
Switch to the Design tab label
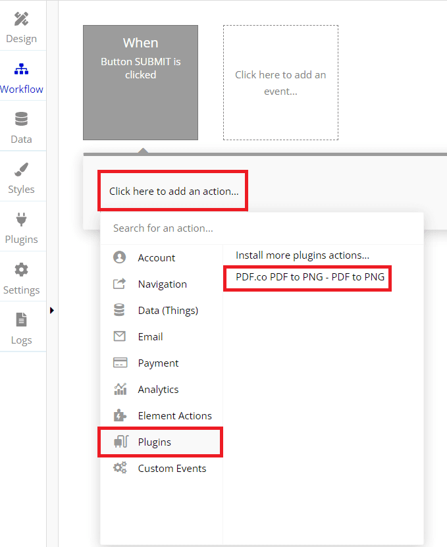pyautogui.click(x=21, y=38)
